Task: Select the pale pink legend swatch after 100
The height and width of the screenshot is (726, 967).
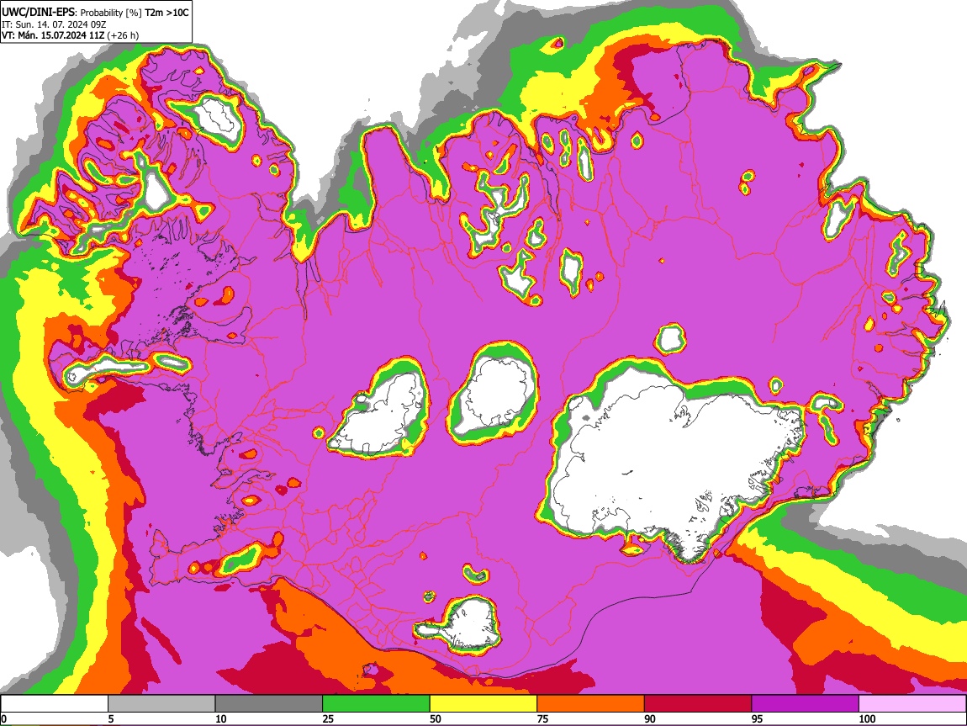Action: pyautogui.click(x=912, y=704)
